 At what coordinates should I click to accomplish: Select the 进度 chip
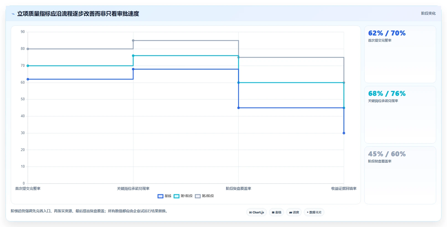(294, 212)
